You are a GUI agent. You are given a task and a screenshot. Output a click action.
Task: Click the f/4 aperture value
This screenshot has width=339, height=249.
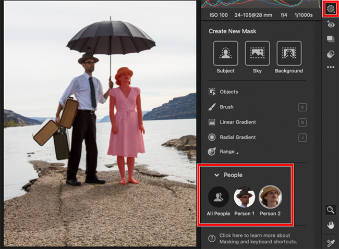coord(284,15)
